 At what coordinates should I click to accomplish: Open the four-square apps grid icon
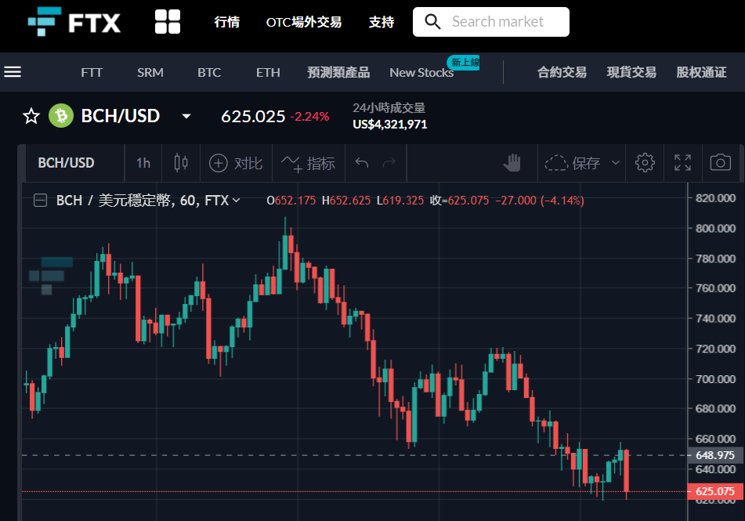click(x=168, y=22)
